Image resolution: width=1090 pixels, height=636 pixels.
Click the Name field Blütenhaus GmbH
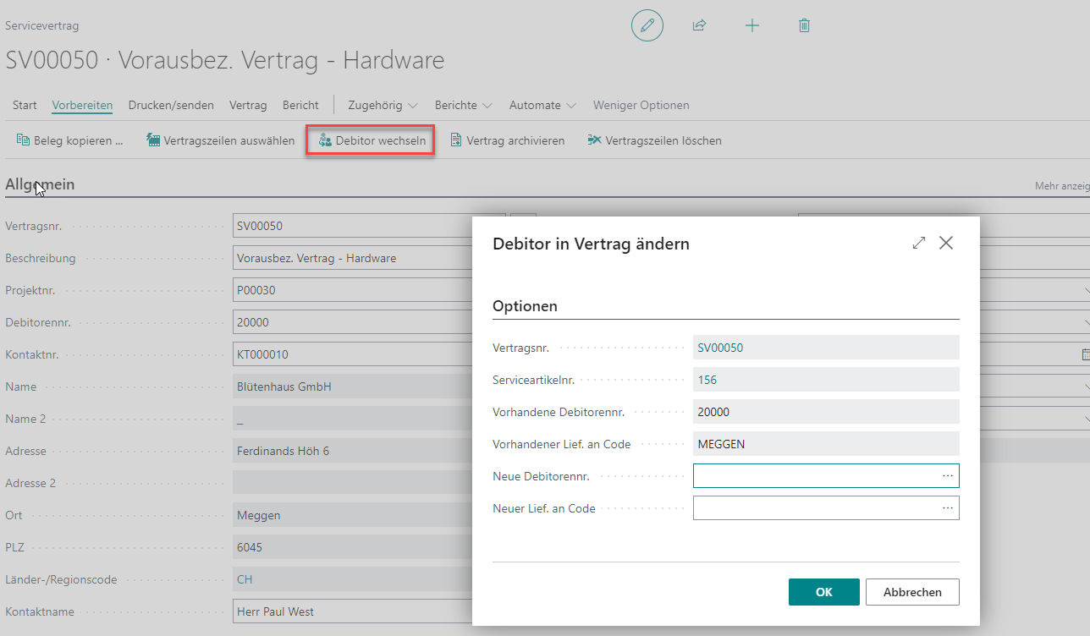[x=352, y=387]
